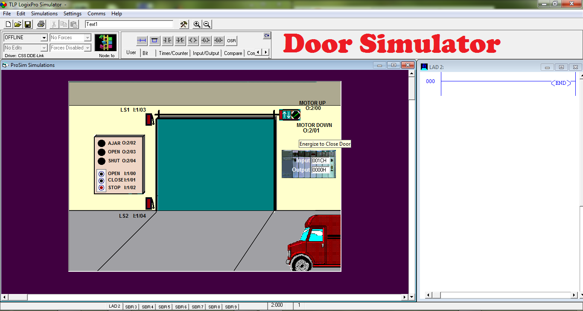Open the Simulations menu
The height and width of the screenshot is (311, 583).
point(44,13)
